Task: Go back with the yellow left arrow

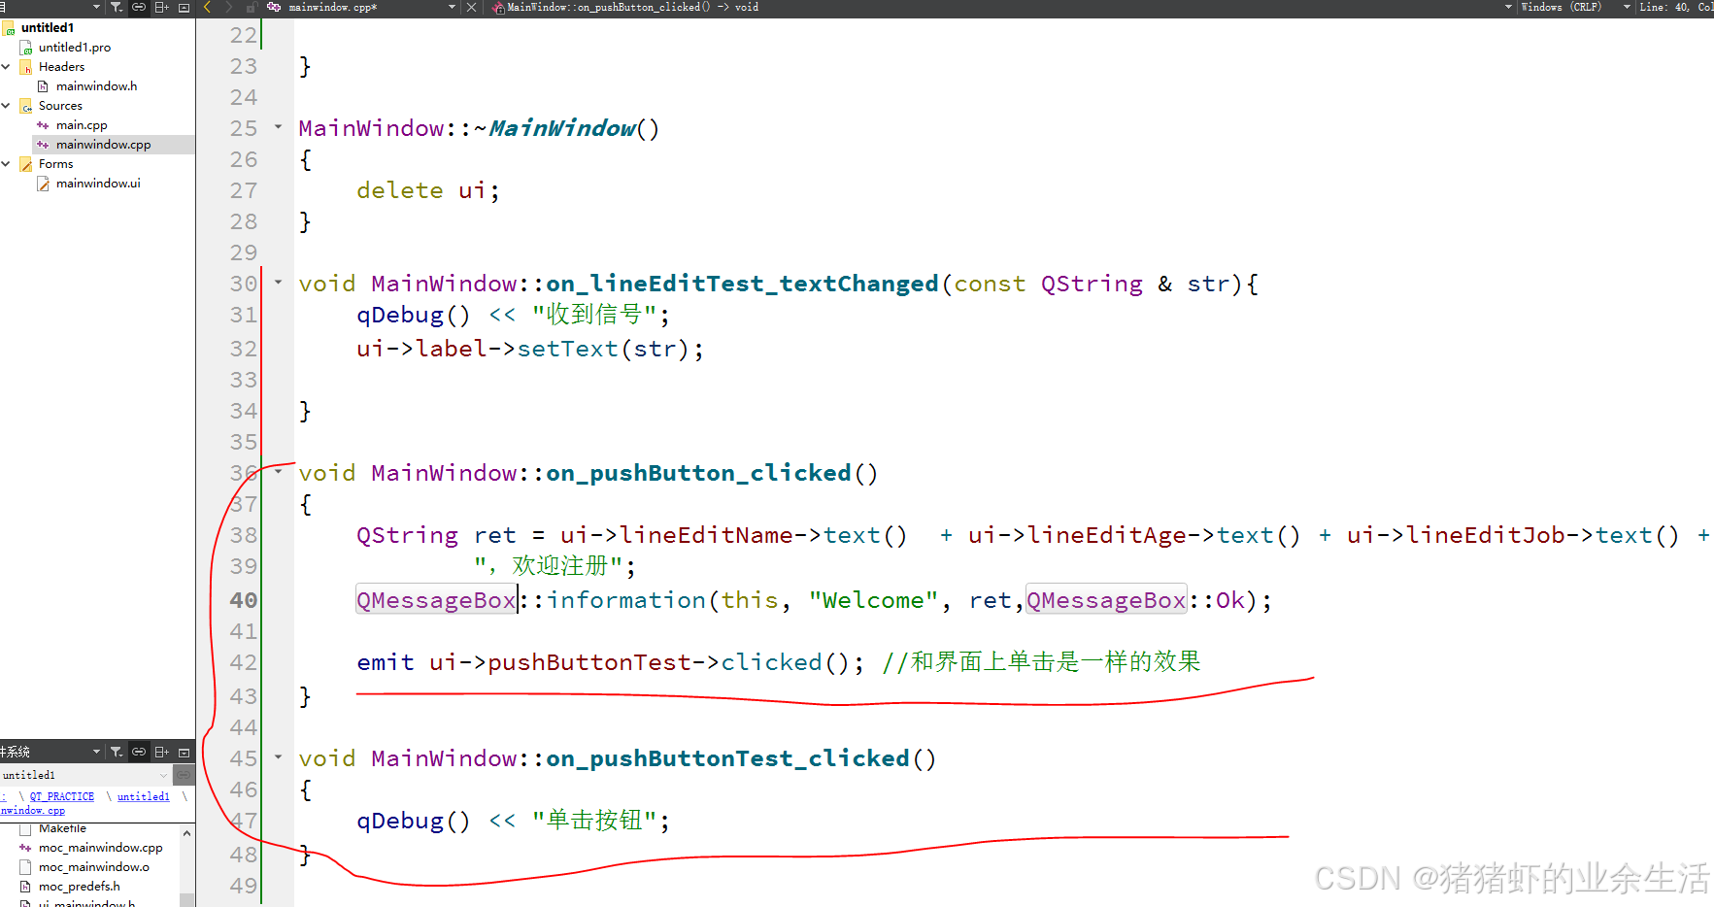Action: point(207,7)
